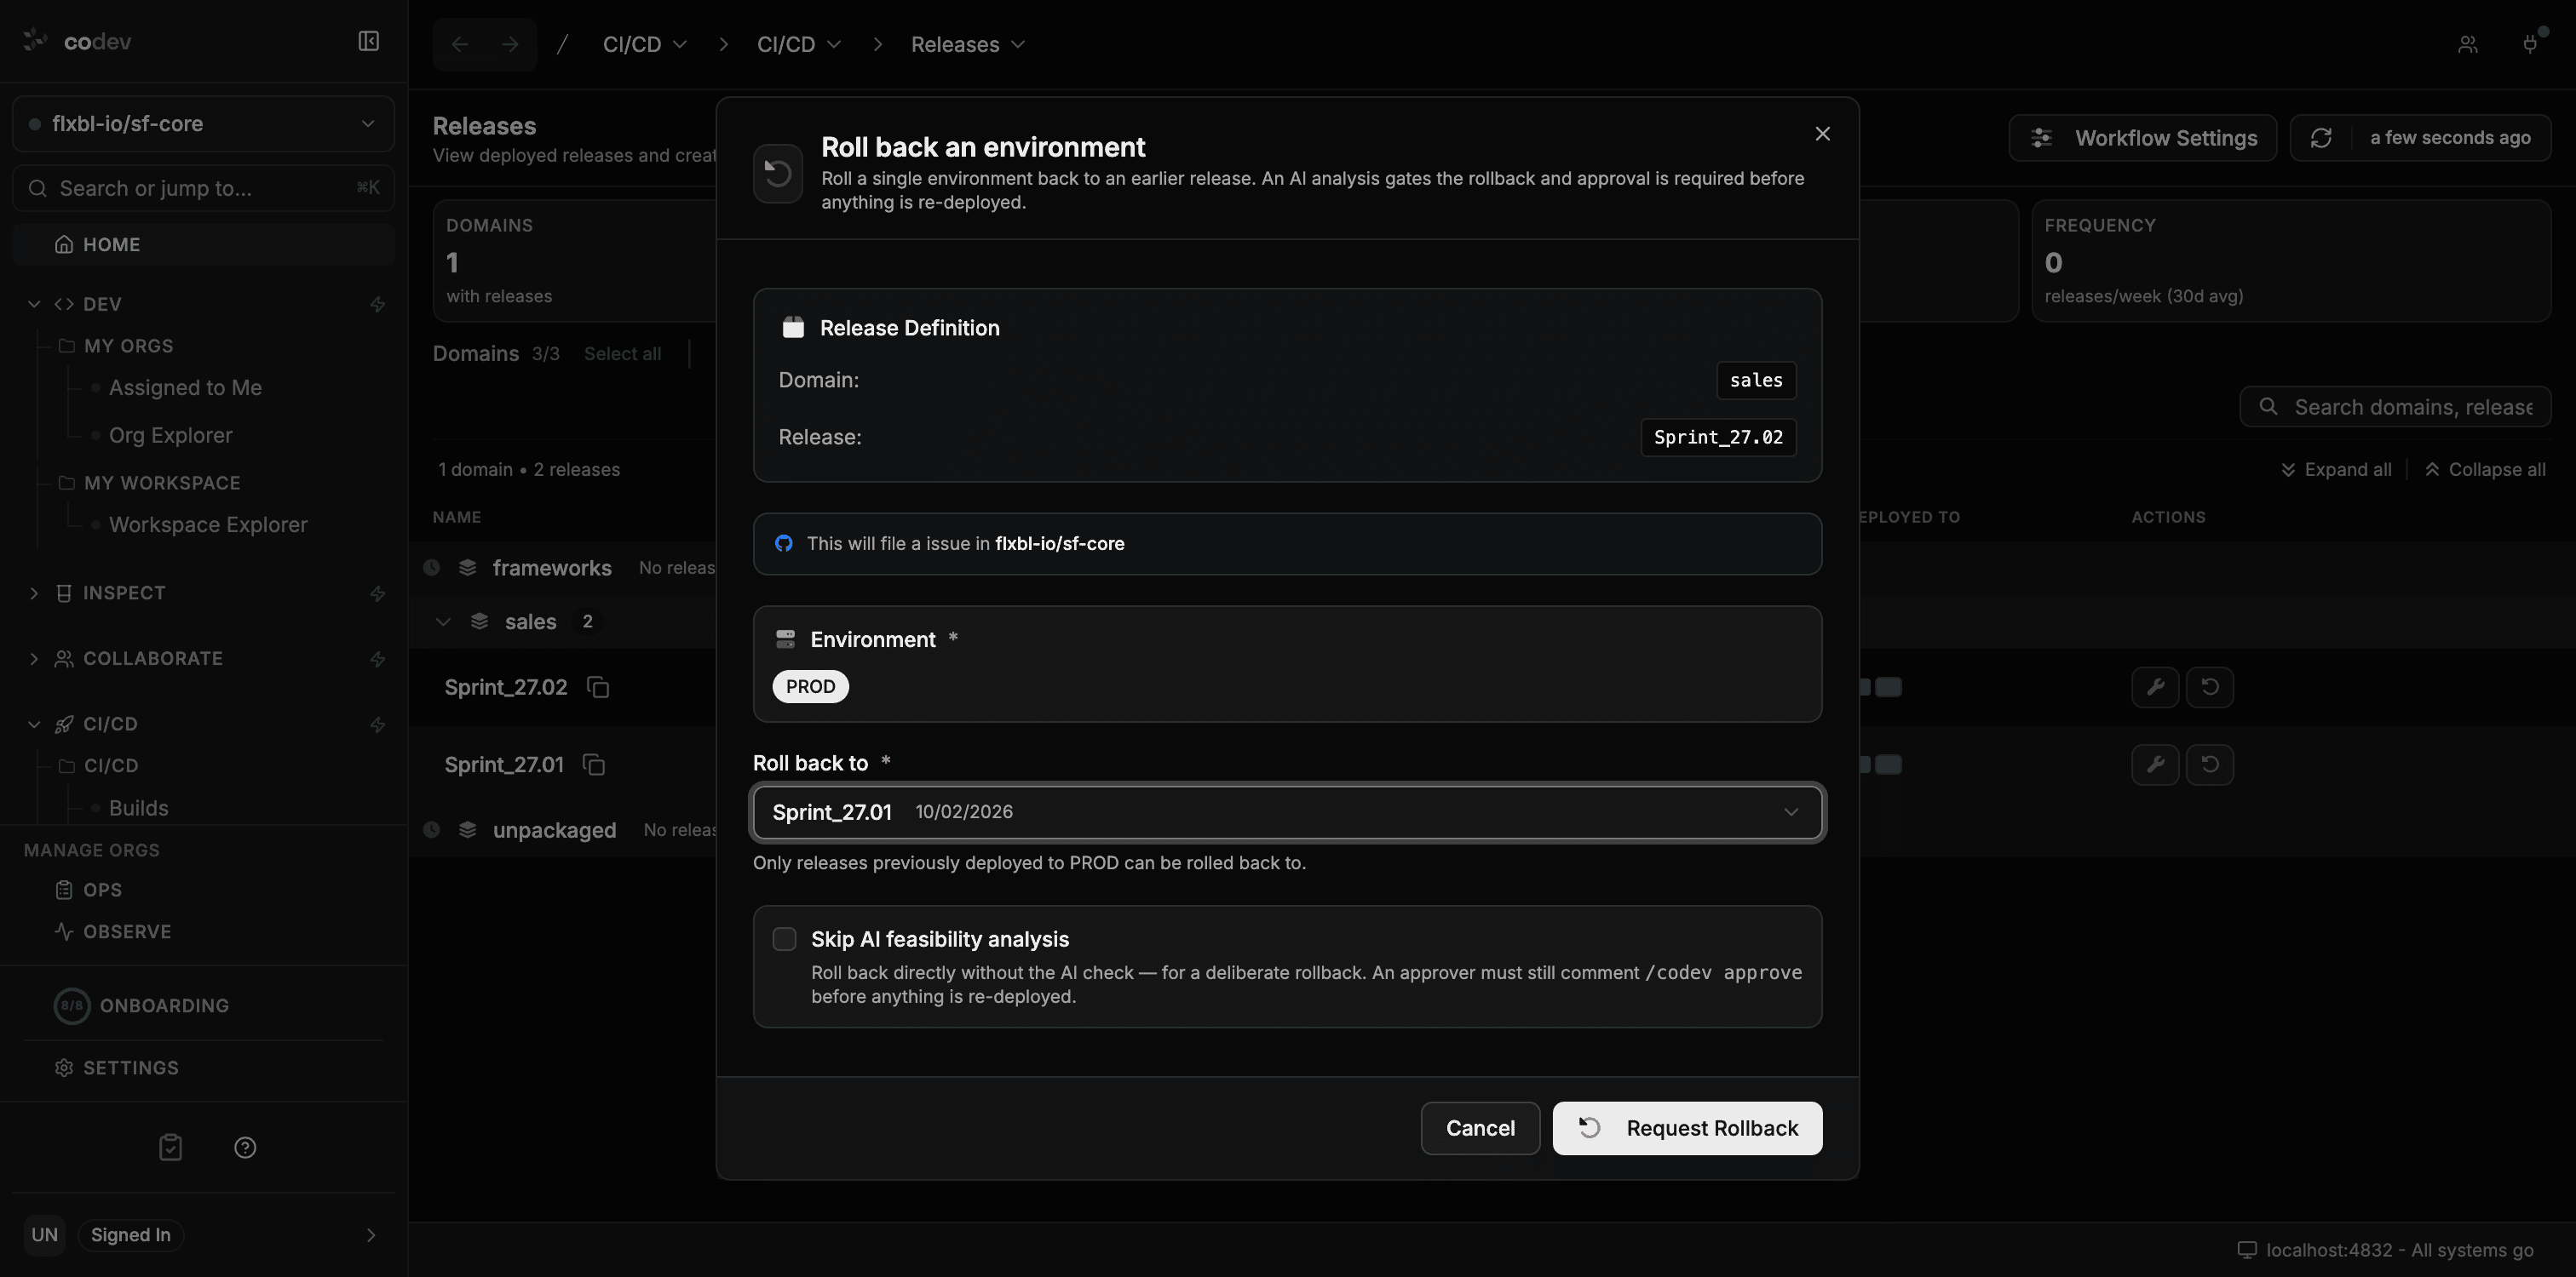Click the clock icon beside unpackaged domain

431,829
